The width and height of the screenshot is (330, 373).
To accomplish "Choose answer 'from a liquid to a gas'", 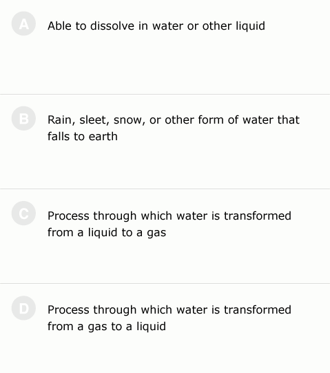I will click(107, 233).
